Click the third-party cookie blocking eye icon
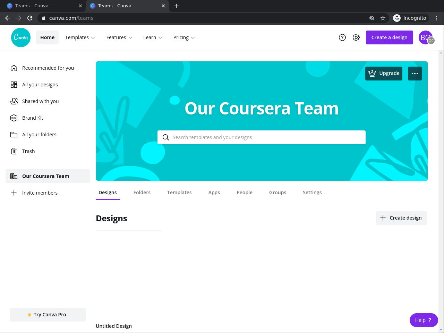 [372, 18]
